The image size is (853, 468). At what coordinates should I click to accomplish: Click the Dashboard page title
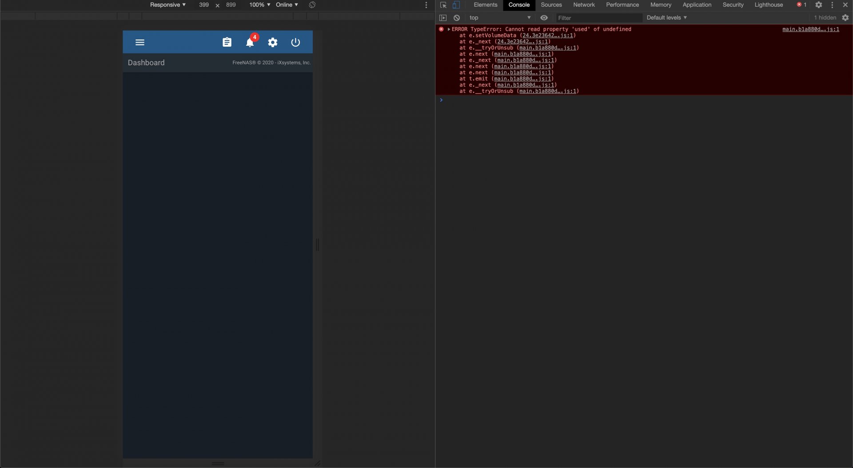(146, 63)
